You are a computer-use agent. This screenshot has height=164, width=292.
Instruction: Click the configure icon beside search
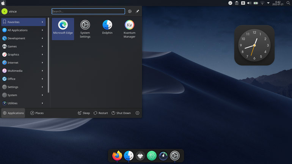click(130, 11)
